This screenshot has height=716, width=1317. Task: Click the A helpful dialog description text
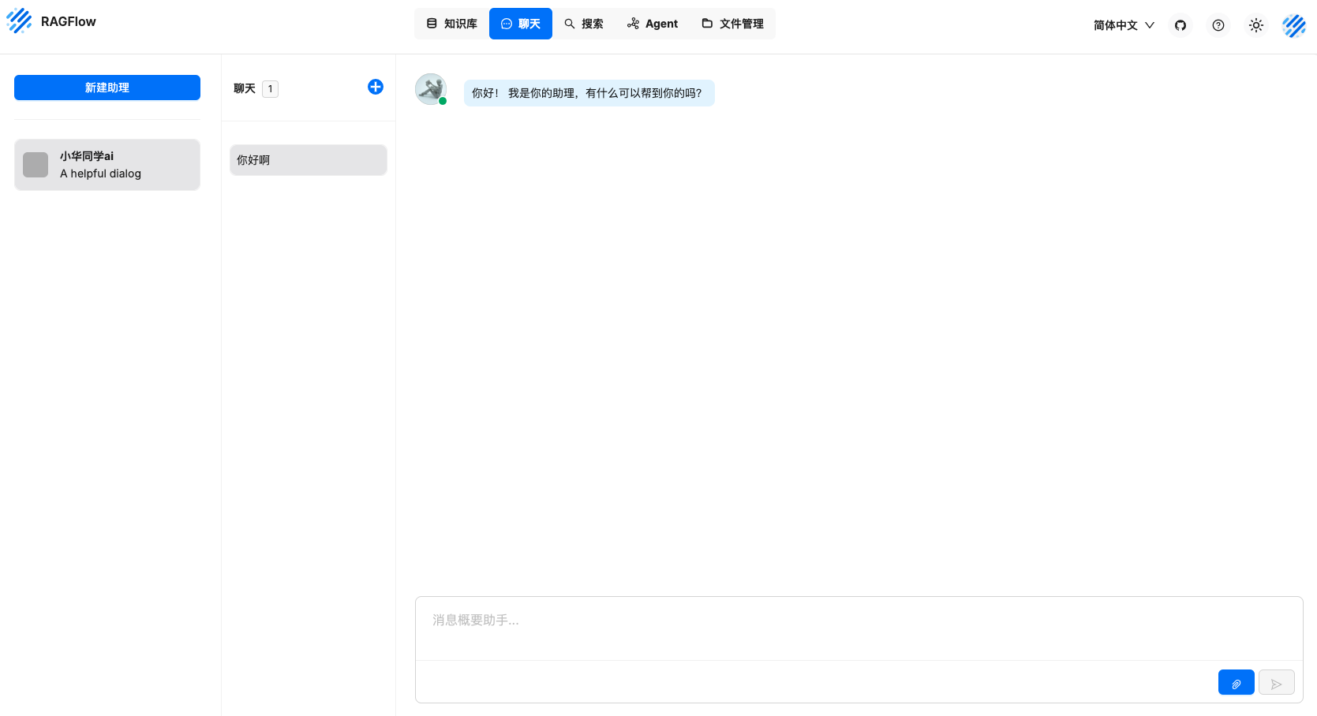coord(100,173)
